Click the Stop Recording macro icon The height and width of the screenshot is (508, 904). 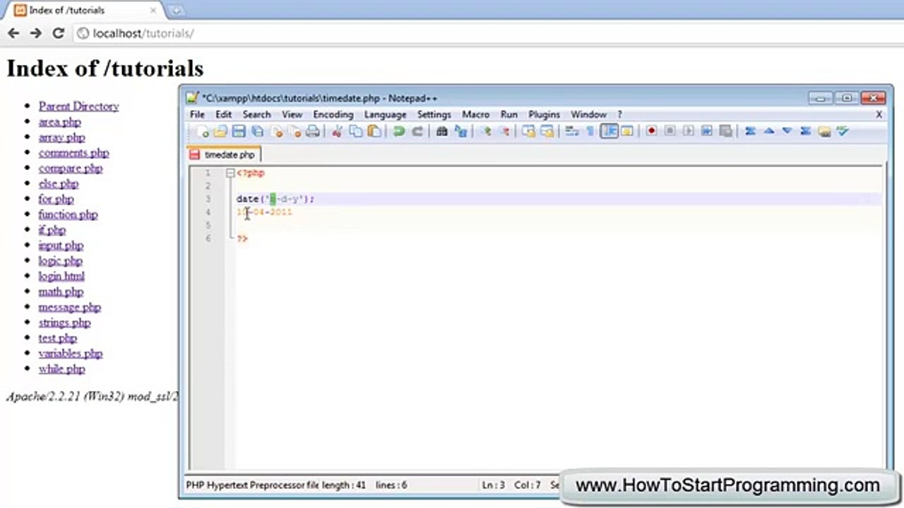pos(670,131)
